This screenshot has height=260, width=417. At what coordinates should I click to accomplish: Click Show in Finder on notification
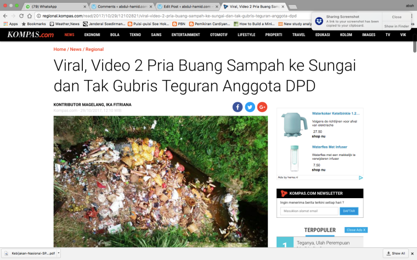(x=396, y=26)
